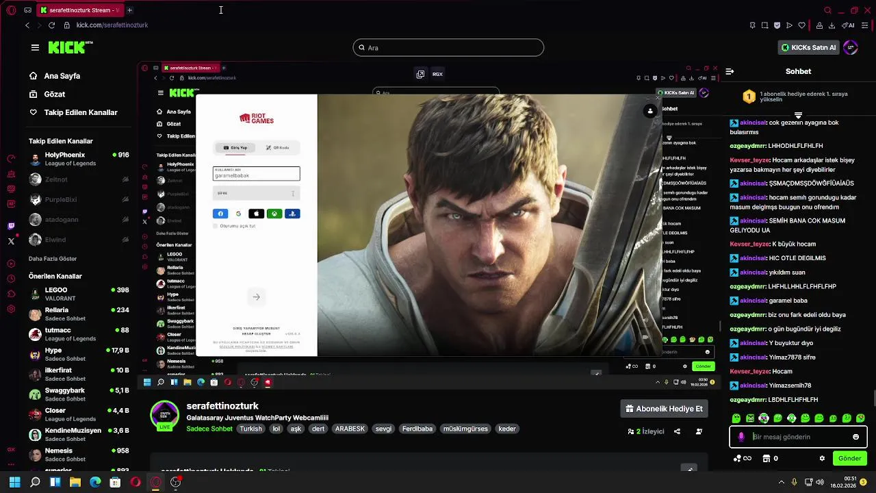Open the Opera snapshot tool icon
Image resolution: width=876 pixels, height=493 pixels.
764,25
